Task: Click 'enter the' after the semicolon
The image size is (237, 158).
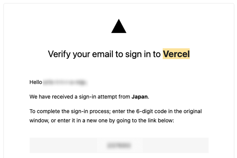Action: [x=124, y=111]
